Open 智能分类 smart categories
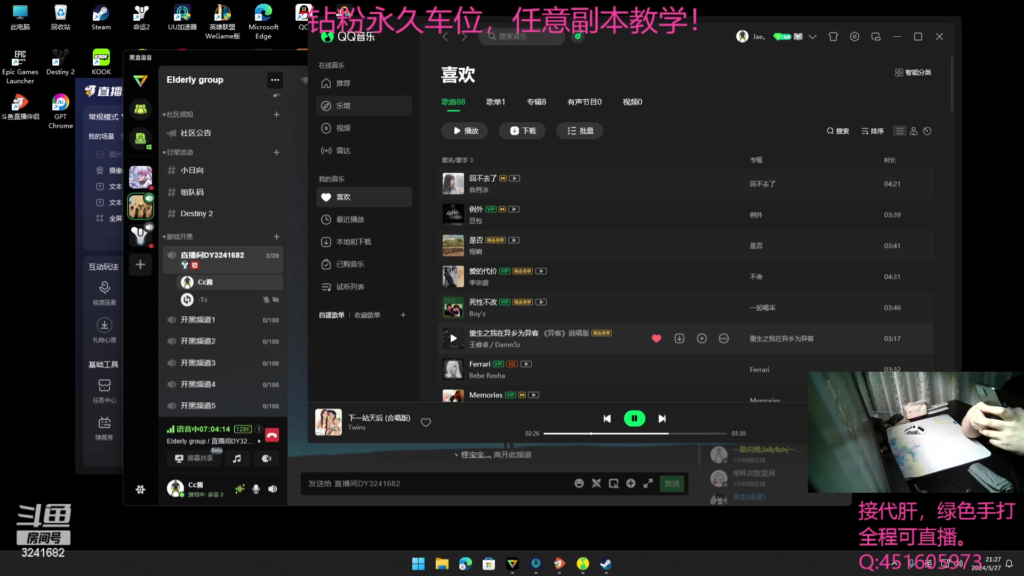The width and height of the screenshot is (1024, 576). pyautogui.click(x=913, y=73)
